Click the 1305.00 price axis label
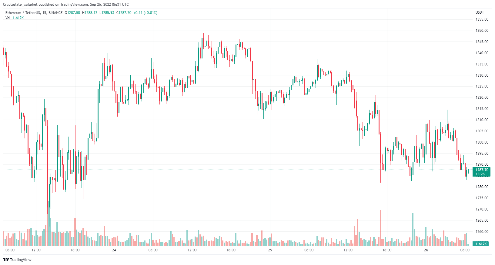 (482, 131)
